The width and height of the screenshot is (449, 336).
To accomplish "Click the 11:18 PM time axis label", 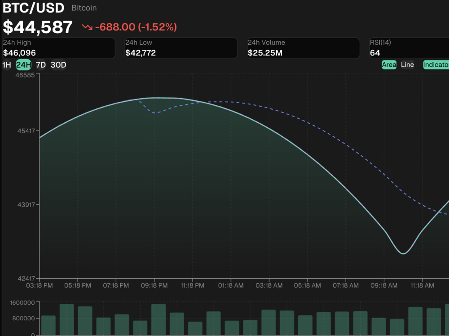I will coord(193,285).
